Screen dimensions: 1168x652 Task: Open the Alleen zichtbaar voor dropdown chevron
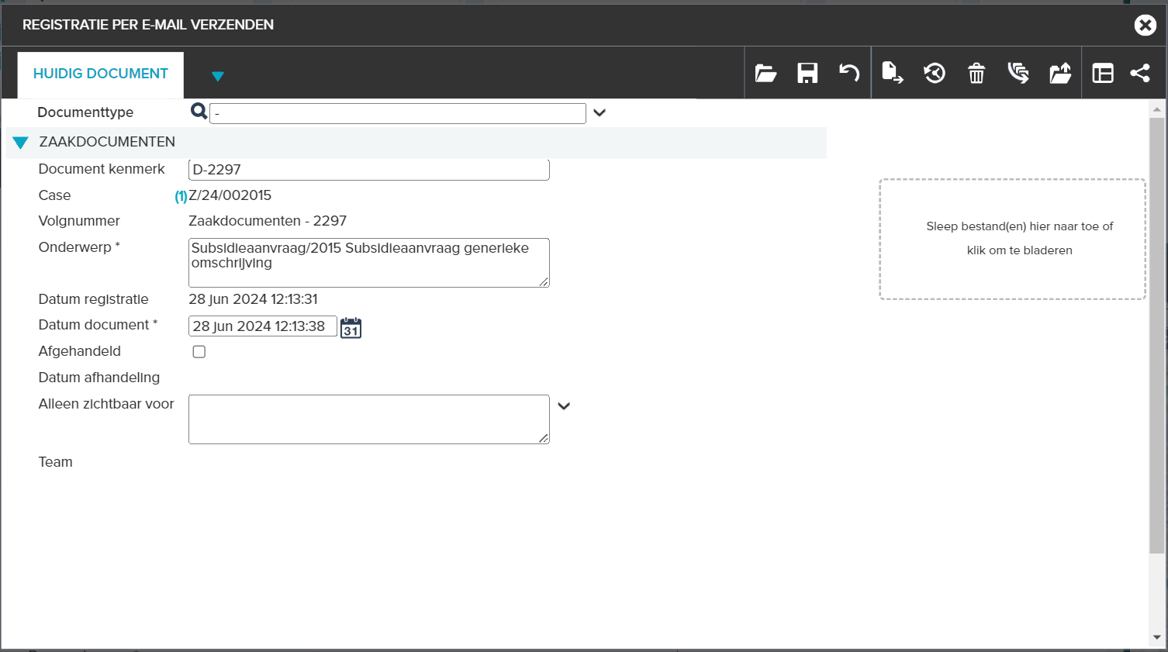point(564,405)
